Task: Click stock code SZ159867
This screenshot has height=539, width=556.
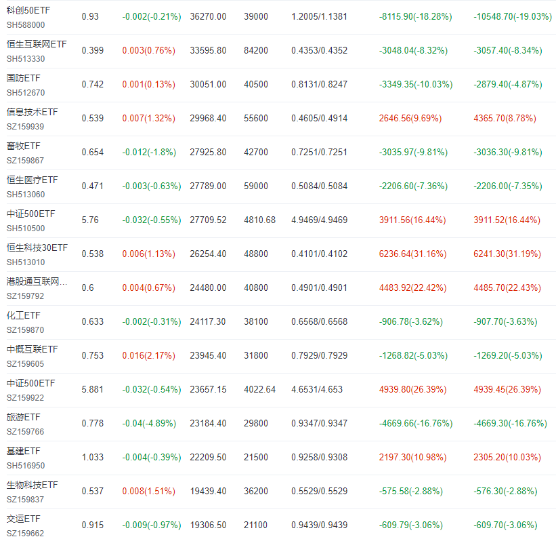Action: pos(25,161)
